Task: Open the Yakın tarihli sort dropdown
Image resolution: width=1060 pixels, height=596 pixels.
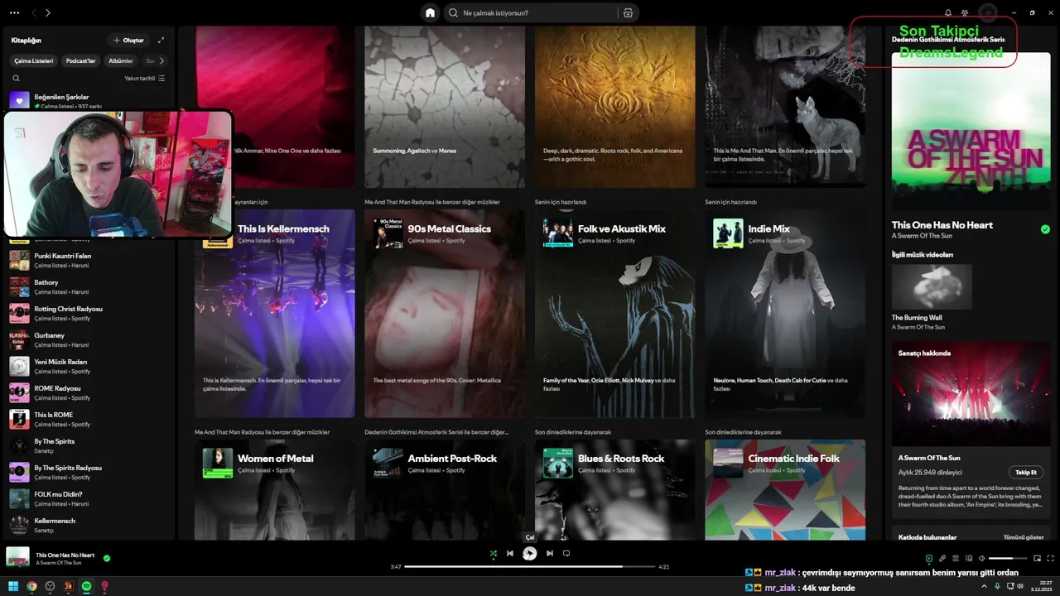Action: [145, 78]
